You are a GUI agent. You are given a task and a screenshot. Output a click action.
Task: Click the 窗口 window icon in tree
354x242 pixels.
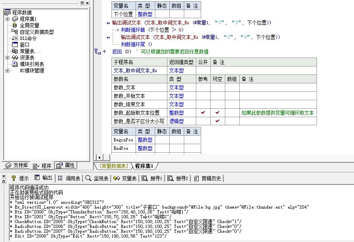tap(15, 45)
